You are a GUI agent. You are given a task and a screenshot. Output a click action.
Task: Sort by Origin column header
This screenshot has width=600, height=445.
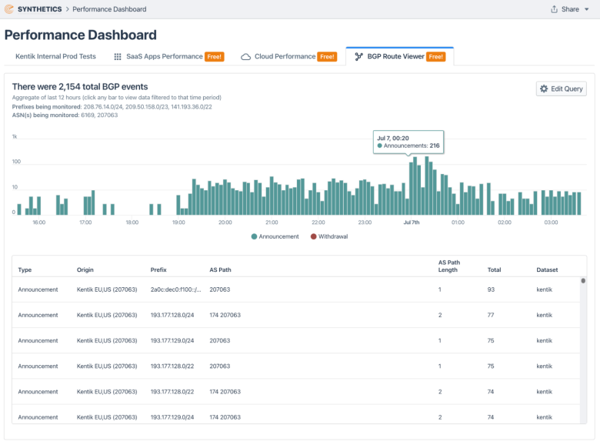85,269
